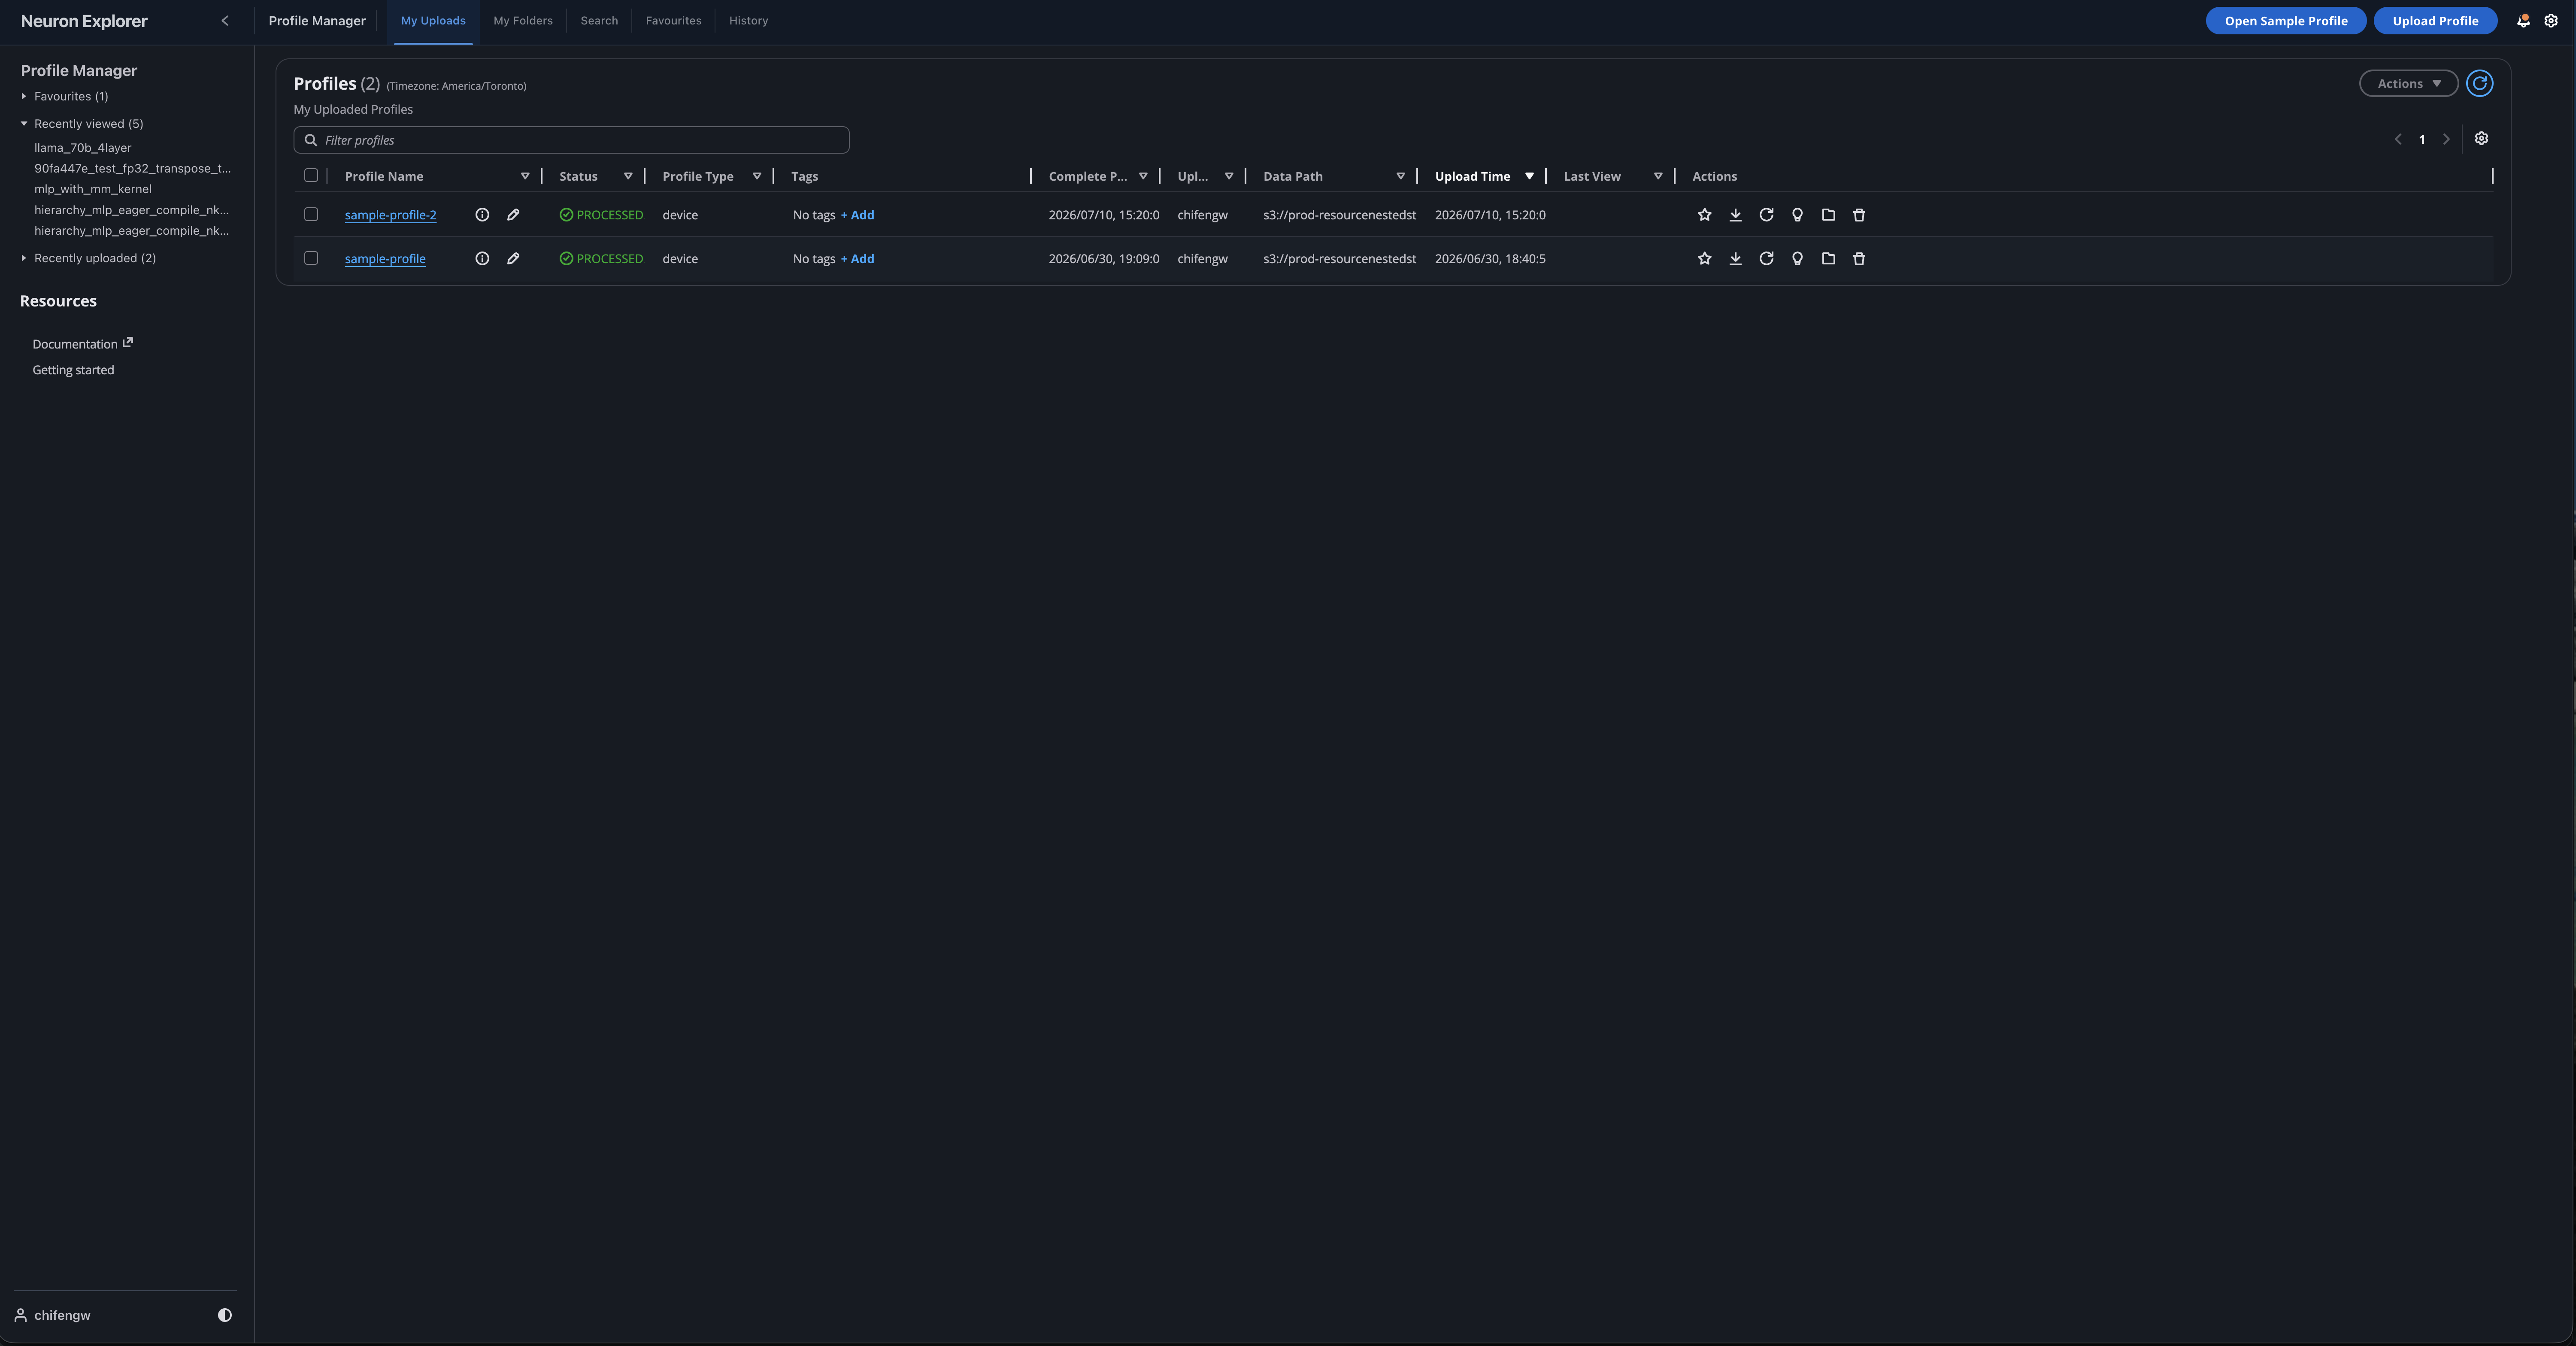Download sample-profile-2 using download icon

pyautogui.click(x=1735, y=215)
